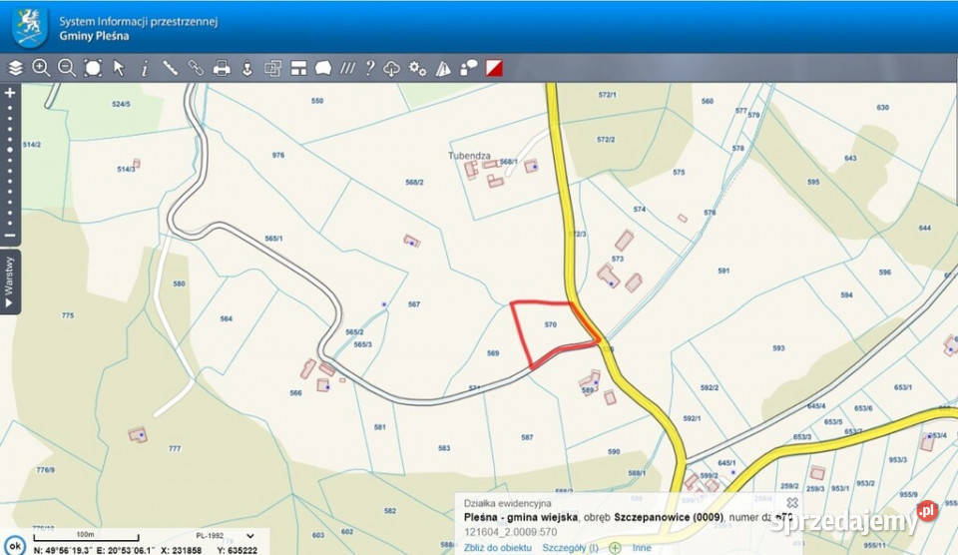Image resolution: width=958 pixels, height=555 pixels.
Task: Click parcel label 777
Action: coord(175,448)
